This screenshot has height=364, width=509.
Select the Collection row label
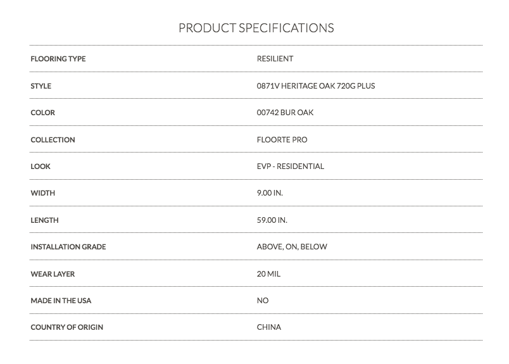pos(53,140)
